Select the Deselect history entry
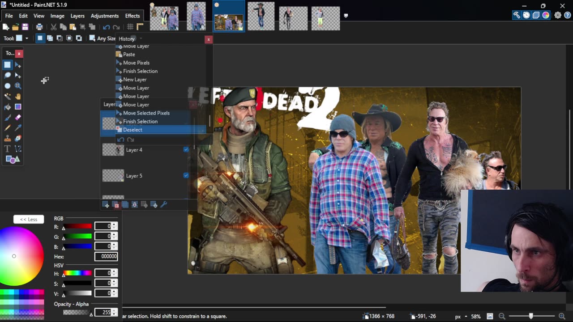 [161, 130]
